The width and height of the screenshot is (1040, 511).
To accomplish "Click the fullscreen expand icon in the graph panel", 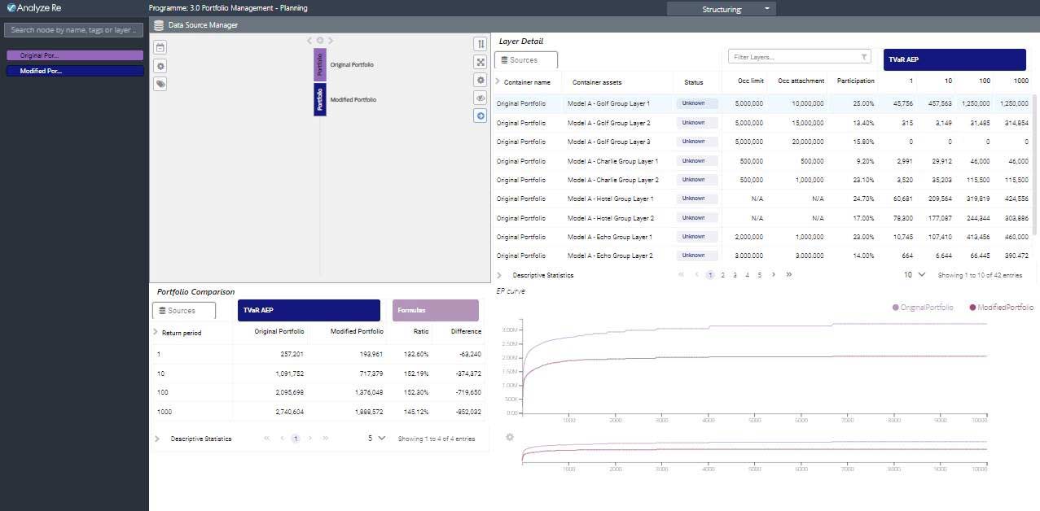I will 481,62.
